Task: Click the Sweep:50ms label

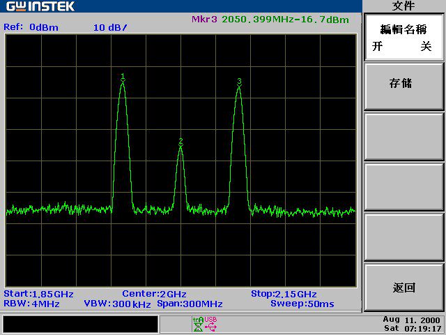Action: point(302,304)
